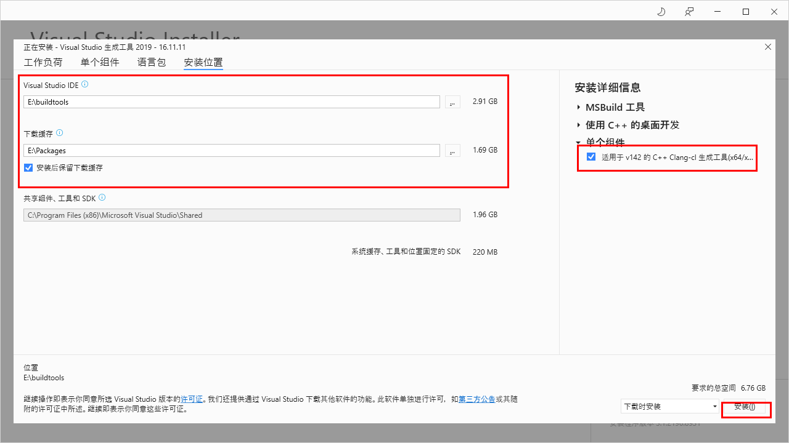
Task: Switch to the 单个组件 tab
Action: point(100,62)
